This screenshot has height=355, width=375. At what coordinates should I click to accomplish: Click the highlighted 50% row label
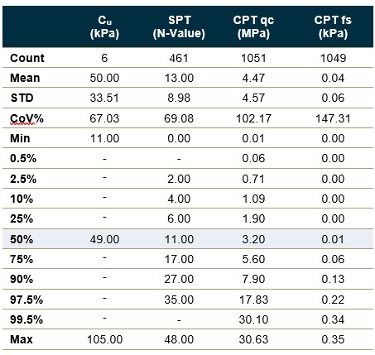pos(22,239)
